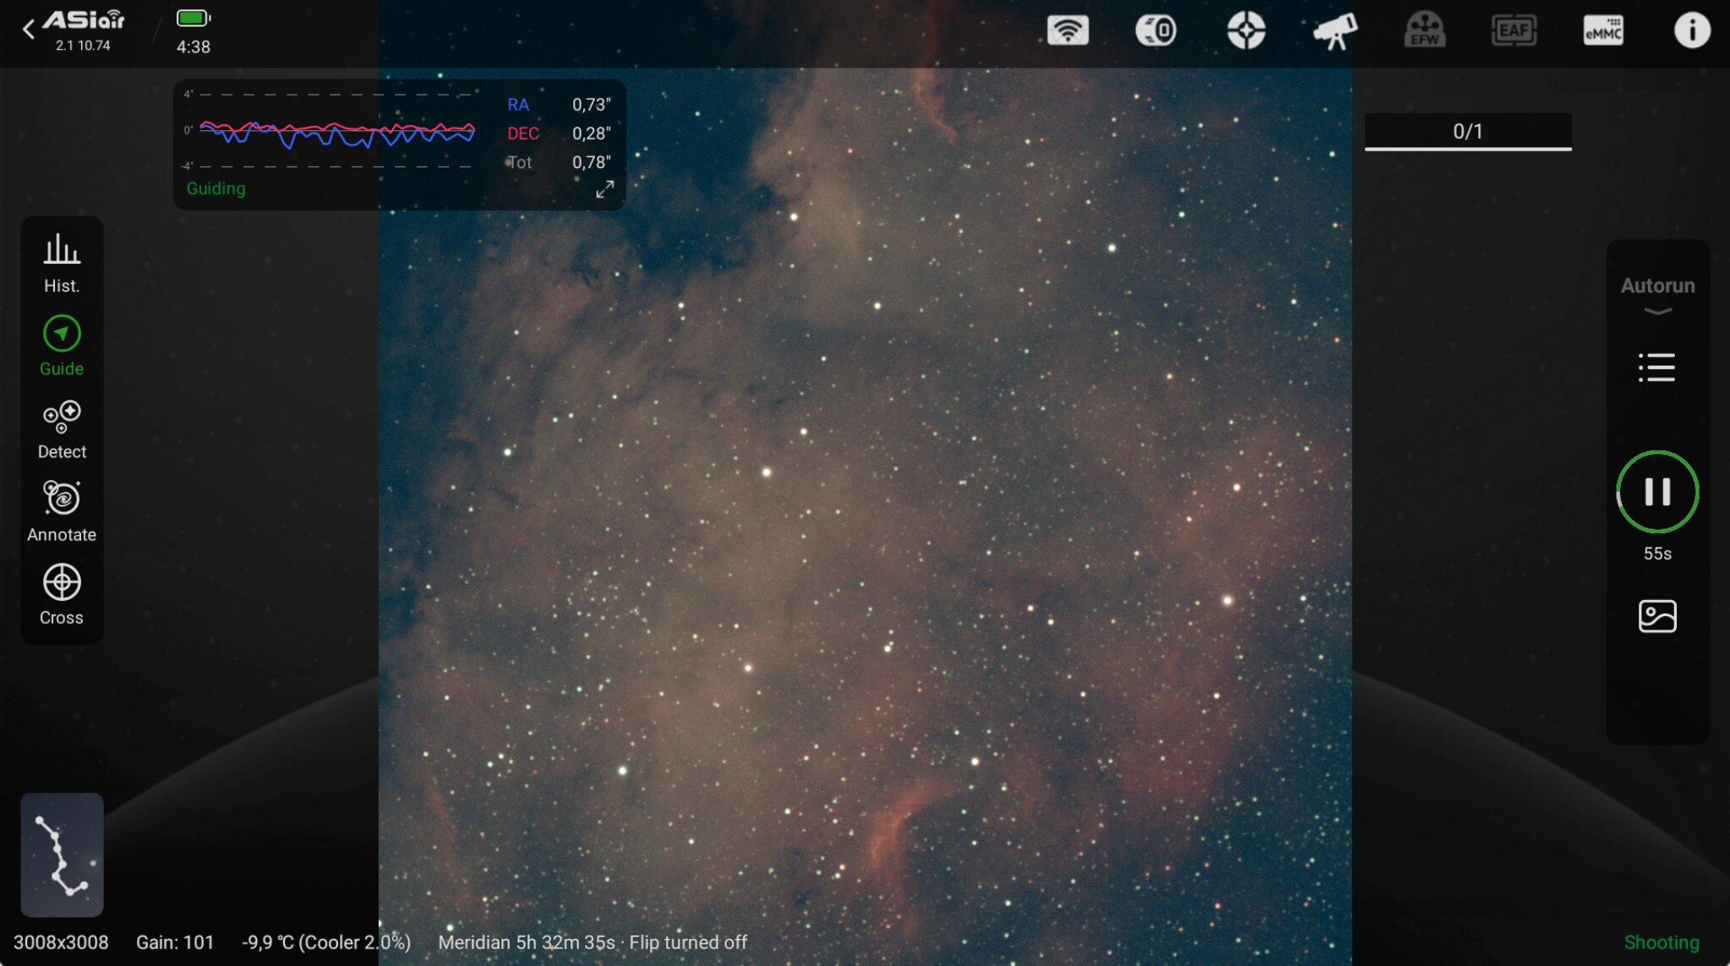Open the image gallery viewer
Viewport: 1730px width, 966px height.
(x=1656, y=616)
